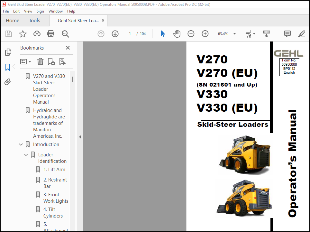Screen dimensions: 310x232
Task: Open the V270 and V330 Skid-Steer Loader bookmark
Action: pos(49,89)
